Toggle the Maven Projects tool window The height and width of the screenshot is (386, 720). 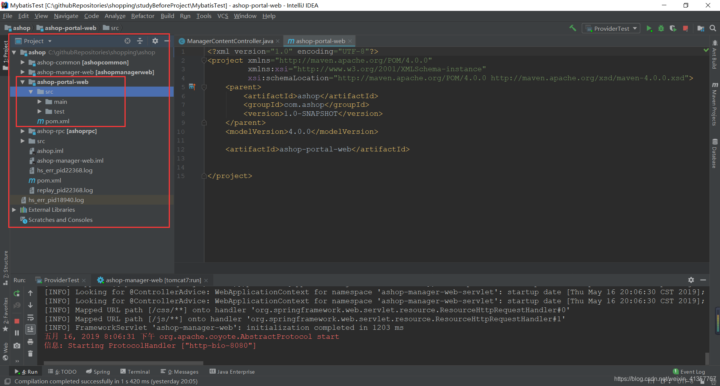point(714,104)
